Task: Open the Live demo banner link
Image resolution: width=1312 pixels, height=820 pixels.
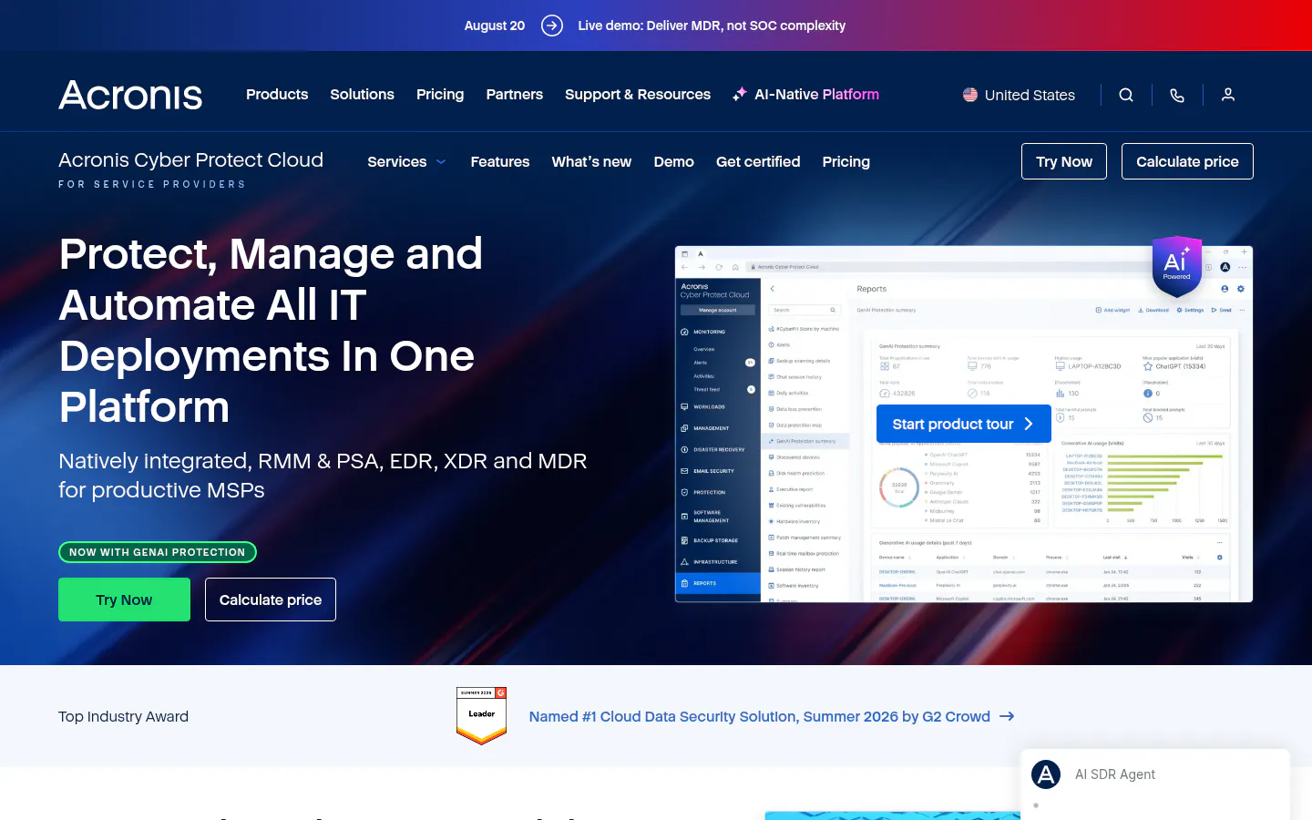Action: (712, 26)
